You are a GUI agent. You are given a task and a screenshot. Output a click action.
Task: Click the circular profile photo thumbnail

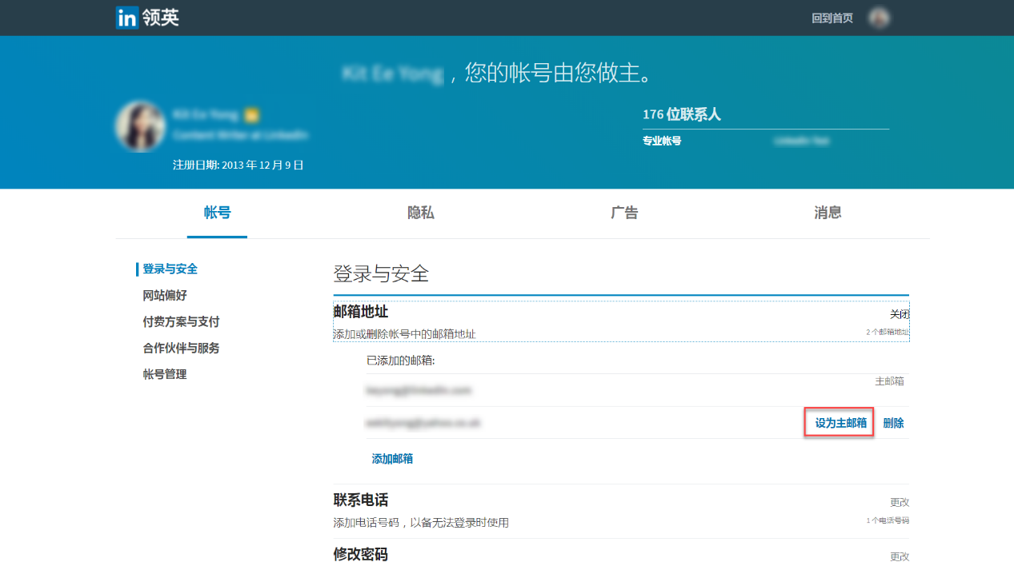(141, 126)
